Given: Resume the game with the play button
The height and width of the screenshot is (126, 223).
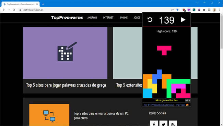Looking at the screenshot, I should click(183, 20).
